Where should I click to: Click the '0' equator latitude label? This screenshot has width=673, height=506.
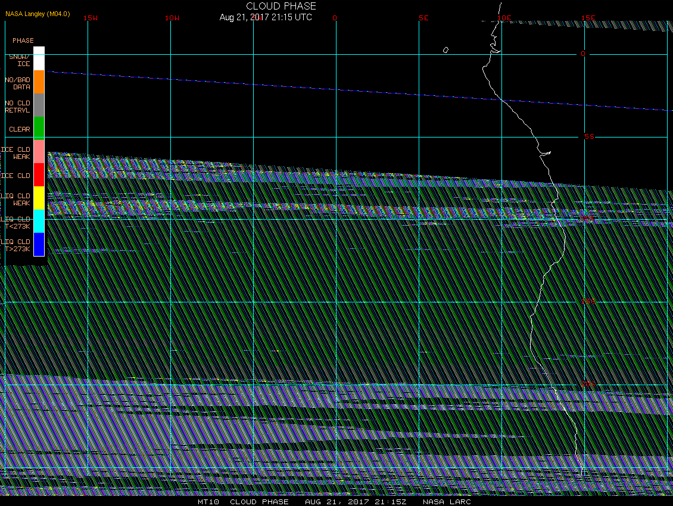coord(583,54)
